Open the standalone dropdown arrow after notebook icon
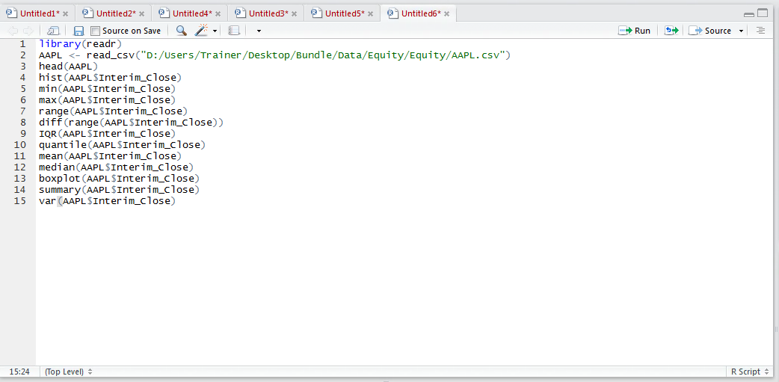This screenshot has width=779, height=382. tap(259, 31)
